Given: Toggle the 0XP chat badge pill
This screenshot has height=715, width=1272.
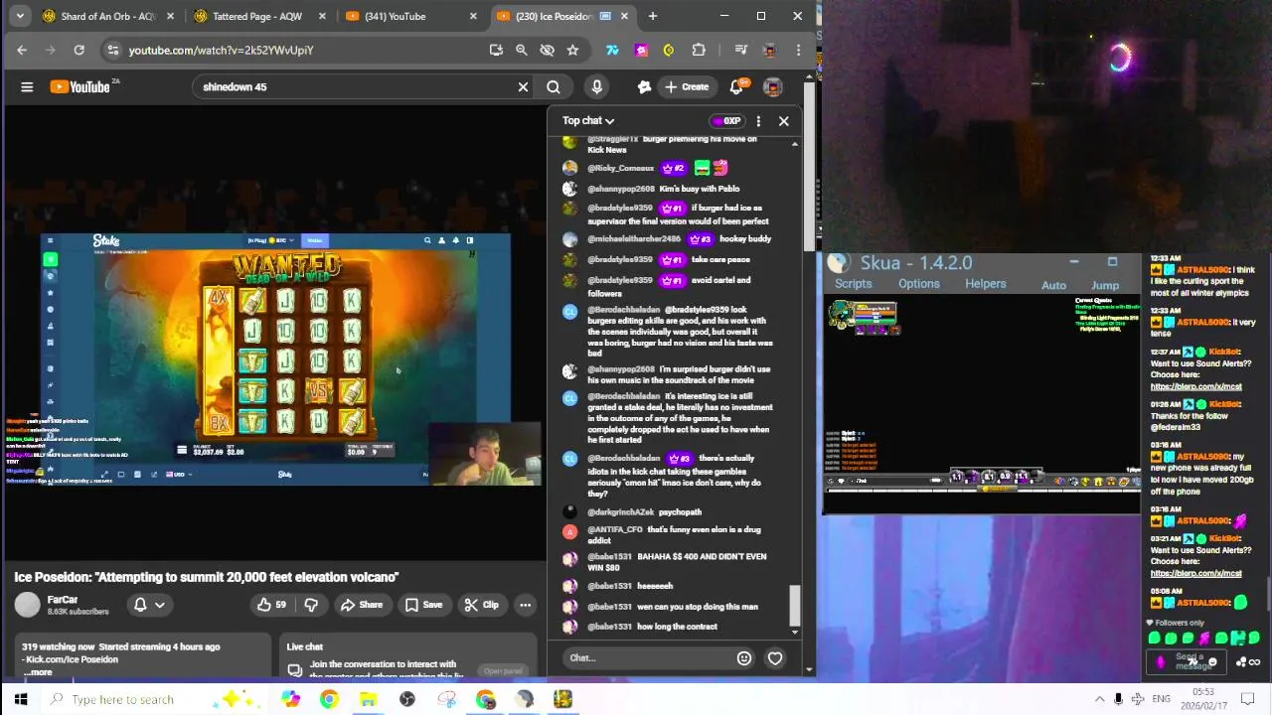Looking at the screenshot, I should coord(726,121).
